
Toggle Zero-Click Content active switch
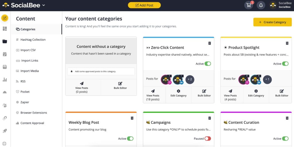coord(208,64)
